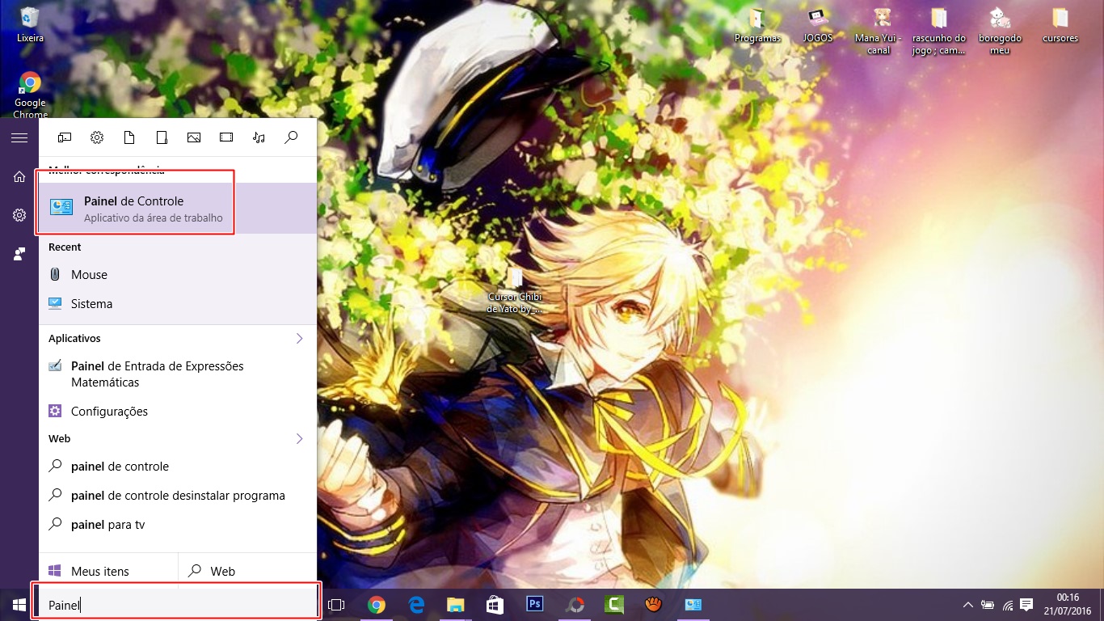Open the circular recorder icon on taskbar
This screenshot has height=621, width=1104.
[x=574, y=605]
